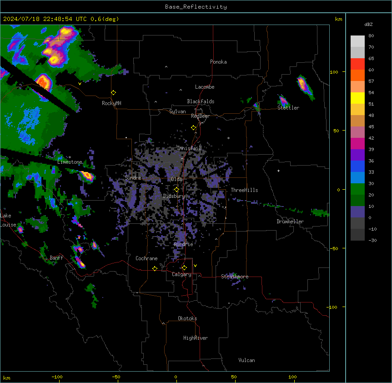Screen dimensions: 392x383
Task: Click the 50 km tick on the bottom axis
Action: [234, 377]
